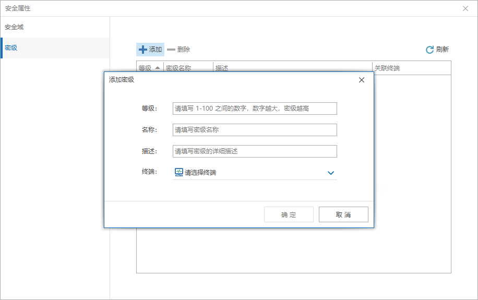The height and width of the screenshot is (300, 478).
Task: Toggle sort arrow on 等级 column
Action: point(158,68)
